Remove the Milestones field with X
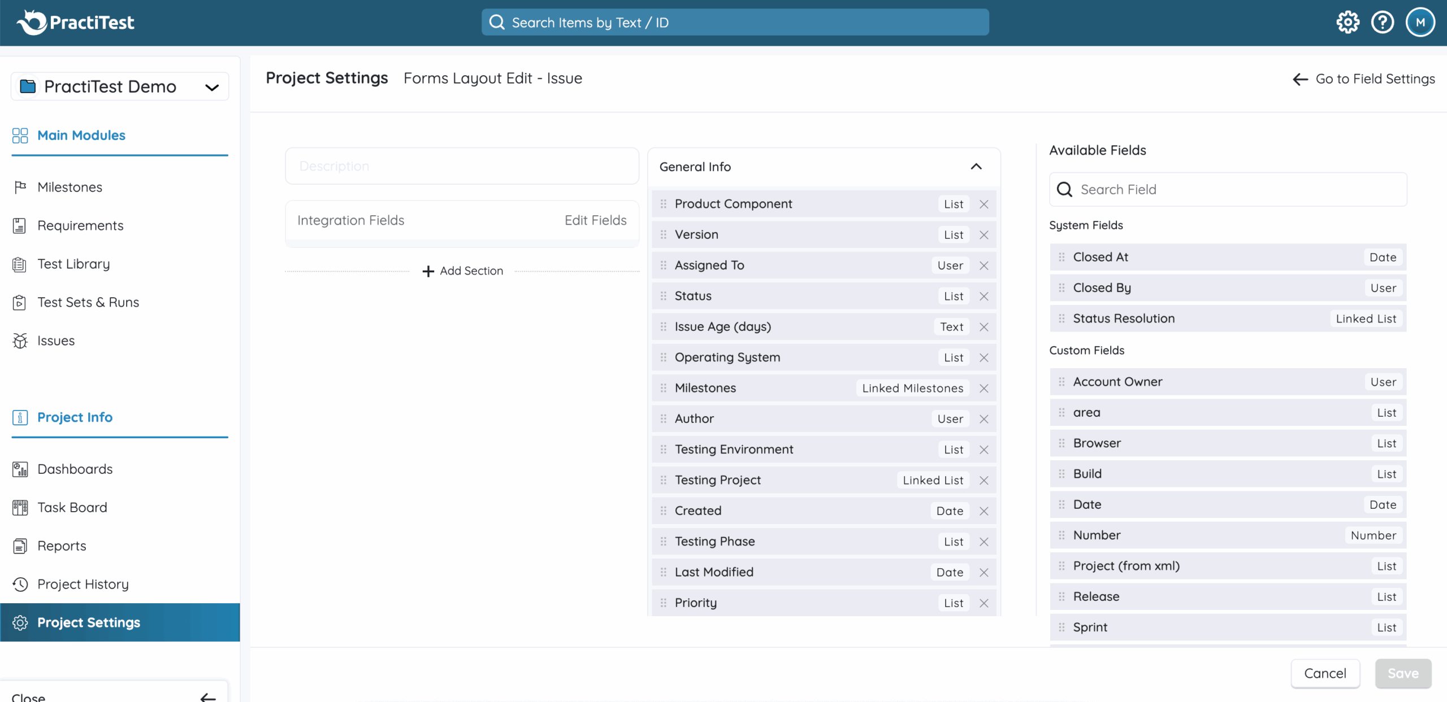The height and width of the screenshot is (702, 1447). (984, 389)
